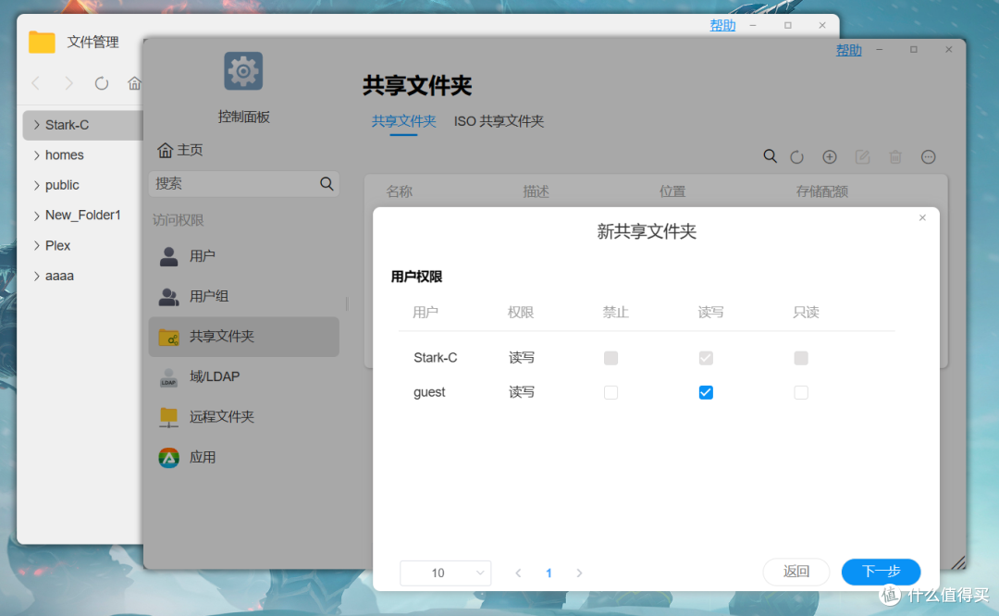
Task: Open the page size dropdown showing 10
Action: pyautogui.click(x=445, y=573)
